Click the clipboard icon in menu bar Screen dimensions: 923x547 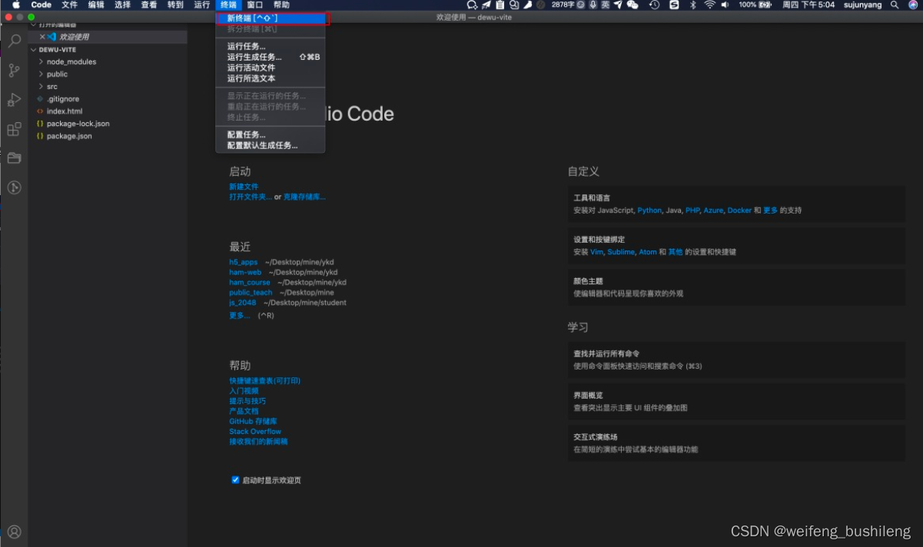click(500, 5)
